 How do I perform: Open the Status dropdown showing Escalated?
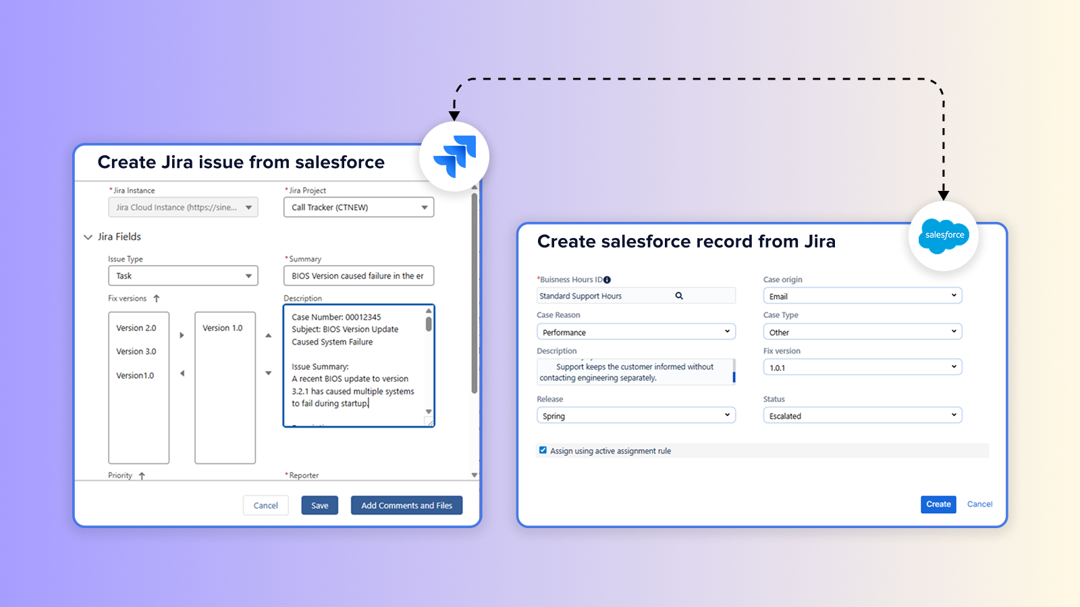[863, 415]
